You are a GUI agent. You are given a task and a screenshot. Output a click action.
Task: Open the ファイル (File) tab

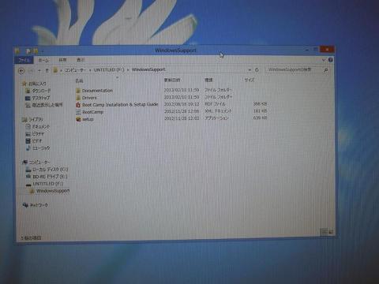click(x=24, y=60)
